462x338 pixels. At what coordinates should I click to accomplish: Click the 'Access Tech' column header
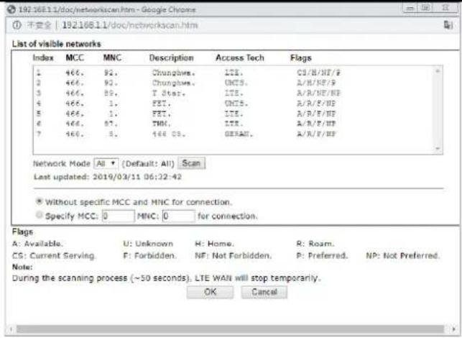tap(240, 58)
